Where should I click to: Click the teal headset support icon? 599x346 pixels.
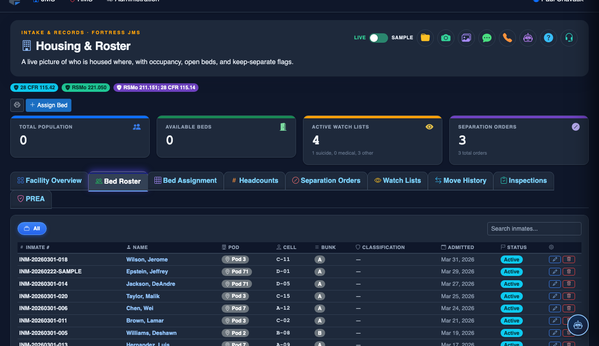pyautogui.click(x=569, y=38)
